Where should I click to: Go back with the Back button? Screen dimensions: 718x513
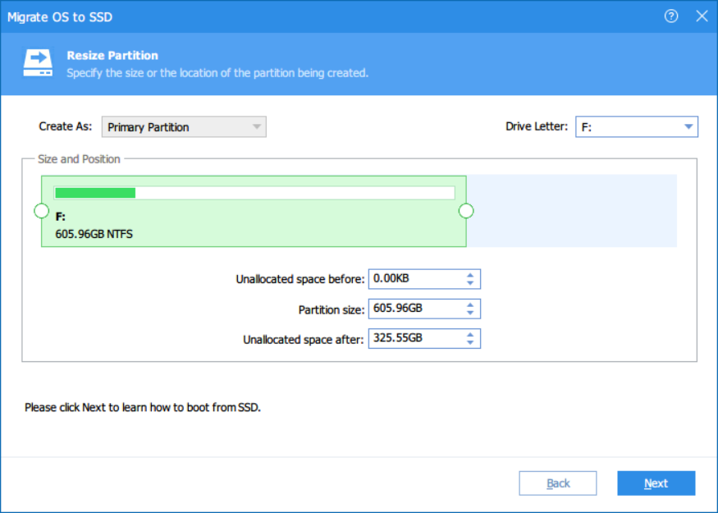click(x=558, y=483)
